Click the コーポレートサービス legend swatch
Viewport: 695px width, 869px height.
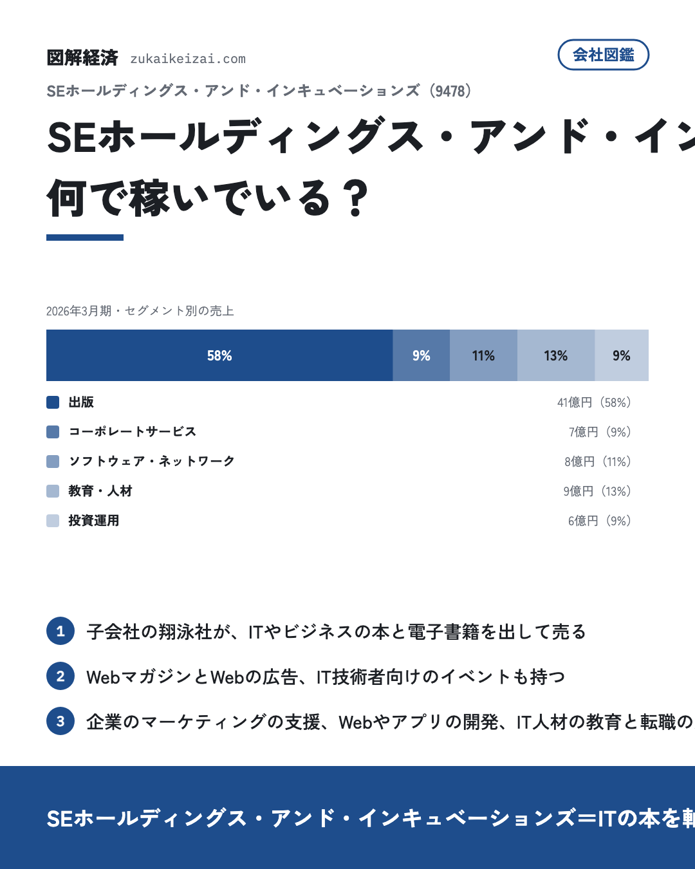(53, 432)
